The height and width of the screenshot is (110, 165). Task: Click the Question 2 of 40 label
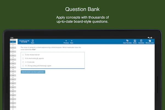tap(24, 41)
